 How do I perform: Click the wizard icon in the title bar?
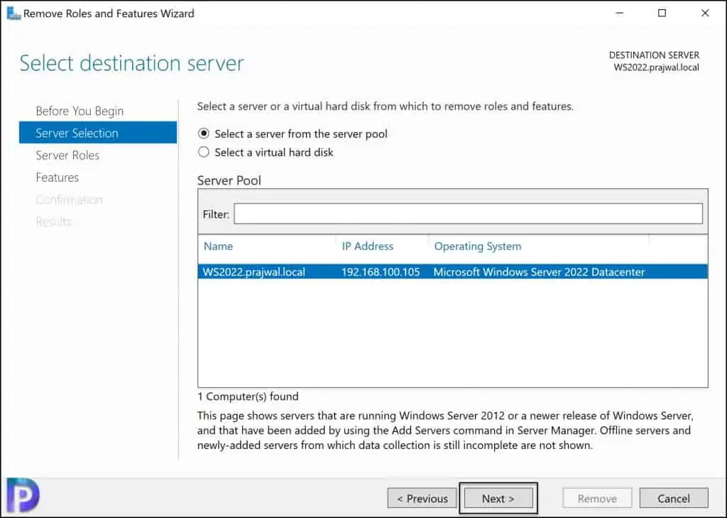pyautogui.click(x=13, y=13)
